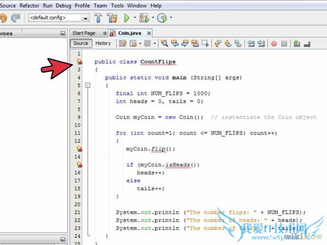Open the Run menu
Screen dimensions: 327x245
(48, 6)
